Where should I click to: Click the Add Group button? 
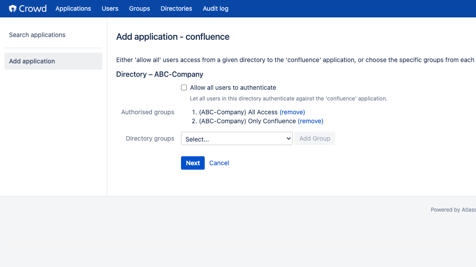[x=315, y=138]
